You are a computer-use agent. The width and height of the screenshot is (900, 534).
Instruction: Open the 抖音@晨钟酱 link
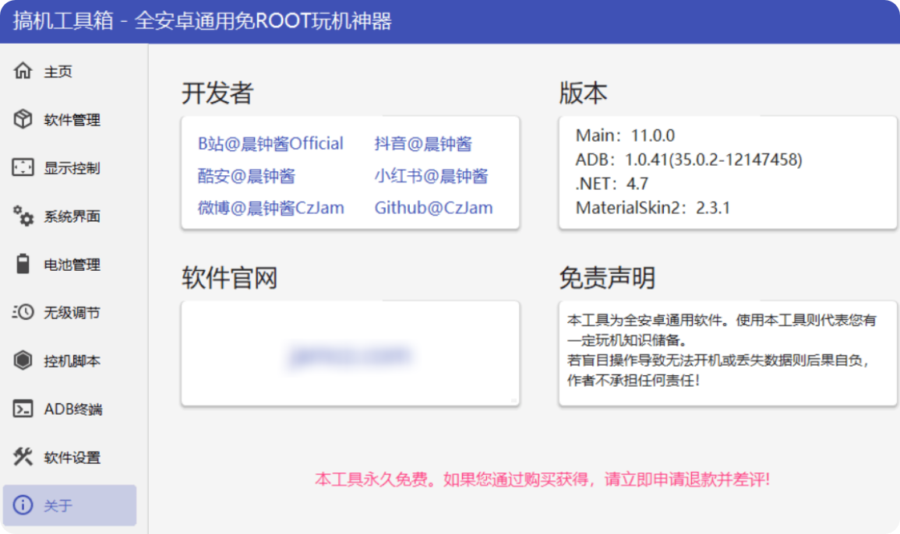click(423, 144)
